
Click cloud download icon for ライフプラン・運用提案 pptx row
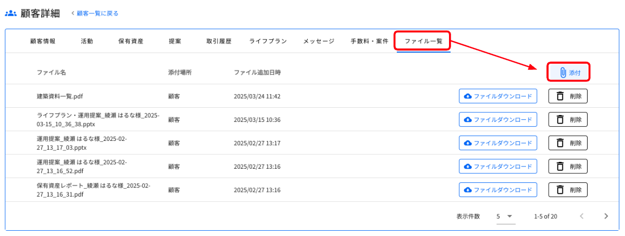[468, 120]
